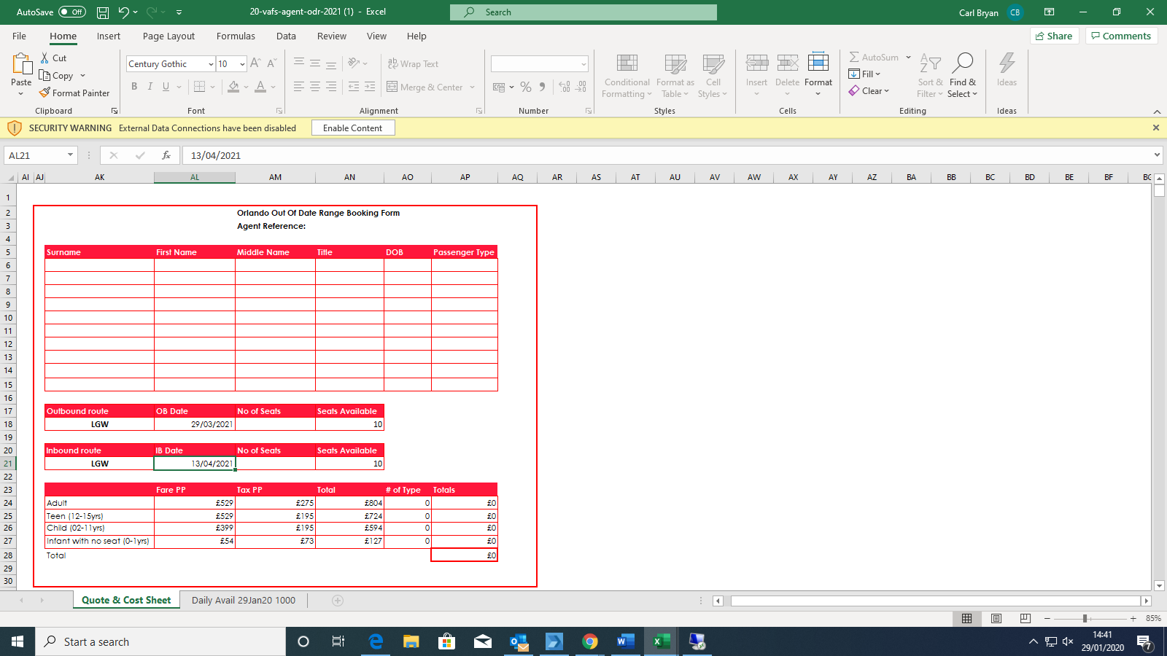Image resolution: width=1167 pixels, height=656 pixels.
Task: Click the Save icon in title bar
Action: point(103,12)
